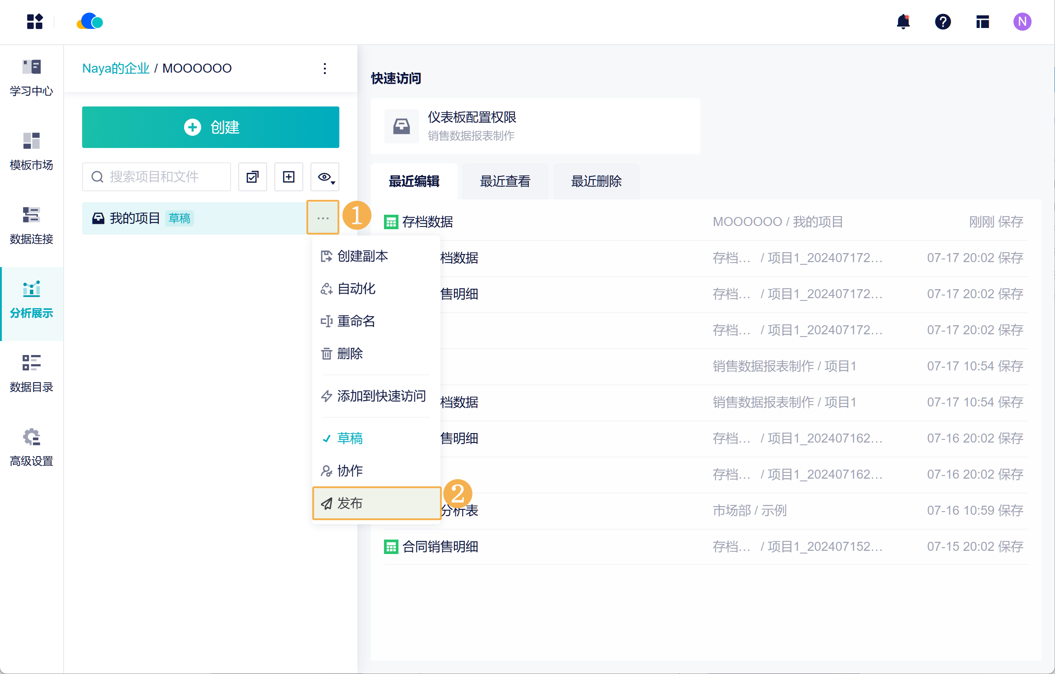Open the help question mark icon
Image resolution: width=1055 pixels, height=674 pixels.
point(943,22)
